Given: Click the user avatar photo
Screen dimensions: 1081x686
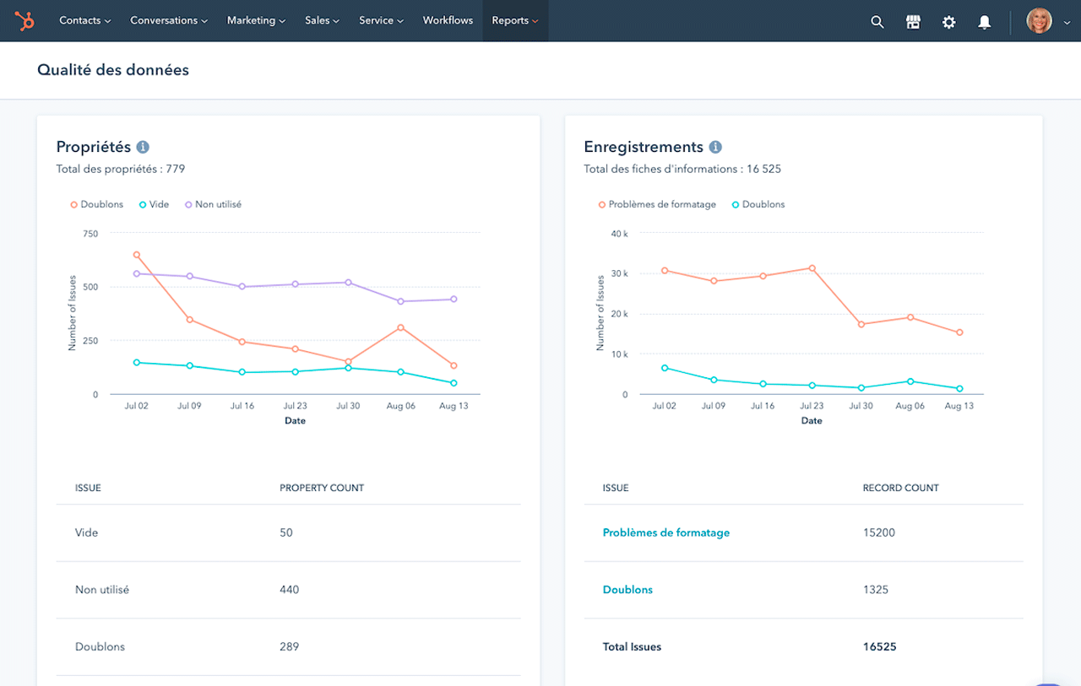Looking at the screenshot, I should [1039, 21].
